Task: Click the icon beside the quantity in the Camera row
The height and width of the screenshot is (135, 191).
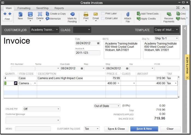Action: (x=16, y=83)
